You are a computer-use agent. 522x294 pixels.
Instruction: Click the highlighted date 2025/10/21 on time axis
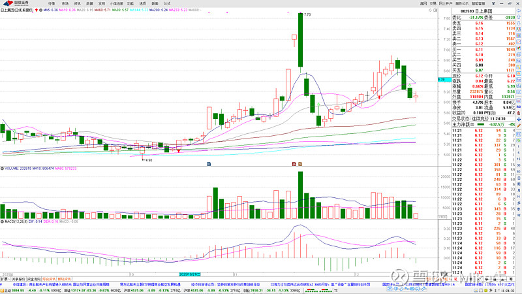190,274
